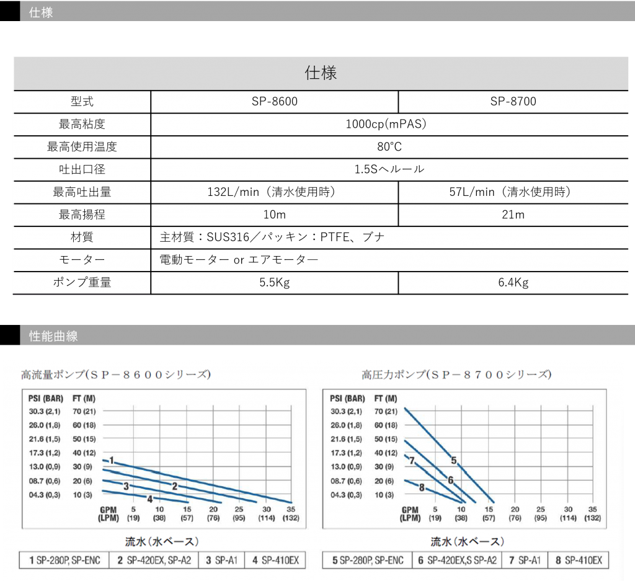The width and height of the screenshot is (635, 581).
Task: Click the 高流量ポンプ(SP-8600シリーズ) chart title
Action: coord(116,375)
